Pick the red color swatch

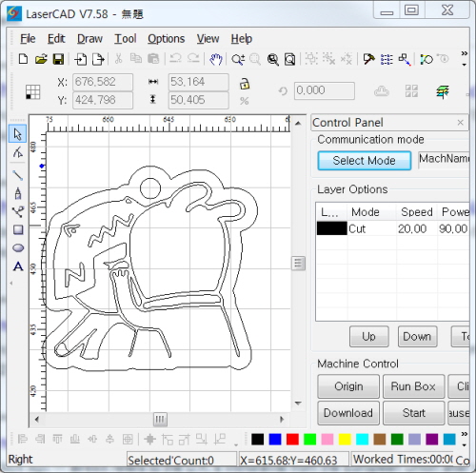pyautogui.click(x=292, y=440)
